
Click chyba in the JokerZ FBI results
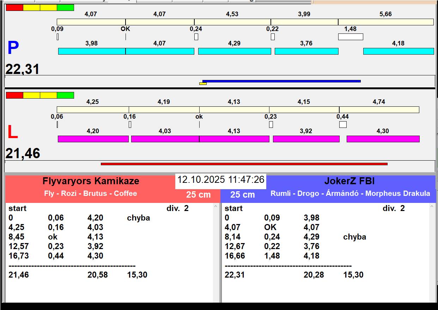355,237
